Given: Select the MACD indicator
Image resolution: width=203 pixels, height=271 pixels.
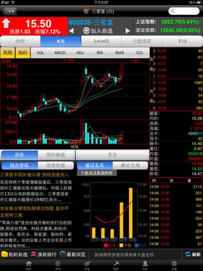Looking at the screenshot, I should tap(60, 53).
